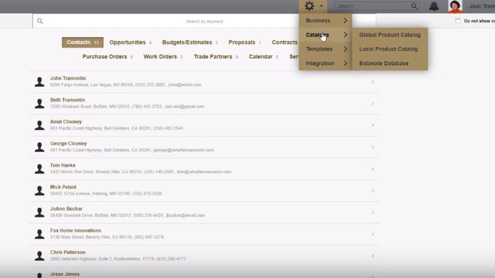Click John Tramontin's contact person icon

click(x=40, y=81)
